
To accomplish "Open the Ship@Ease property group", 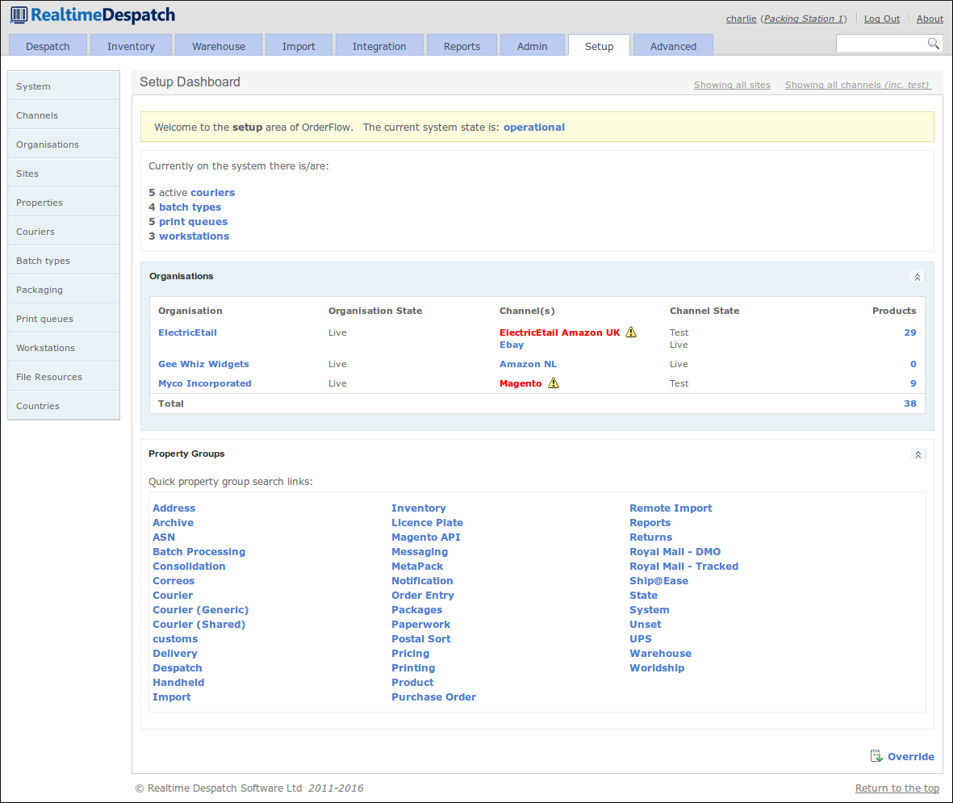I will 658,580.
